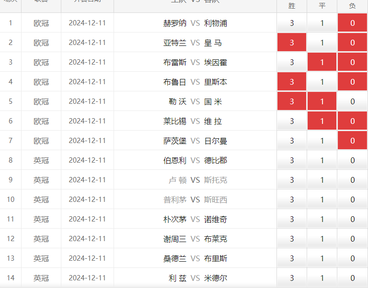Click team name 德比郡

click(216, 160)
